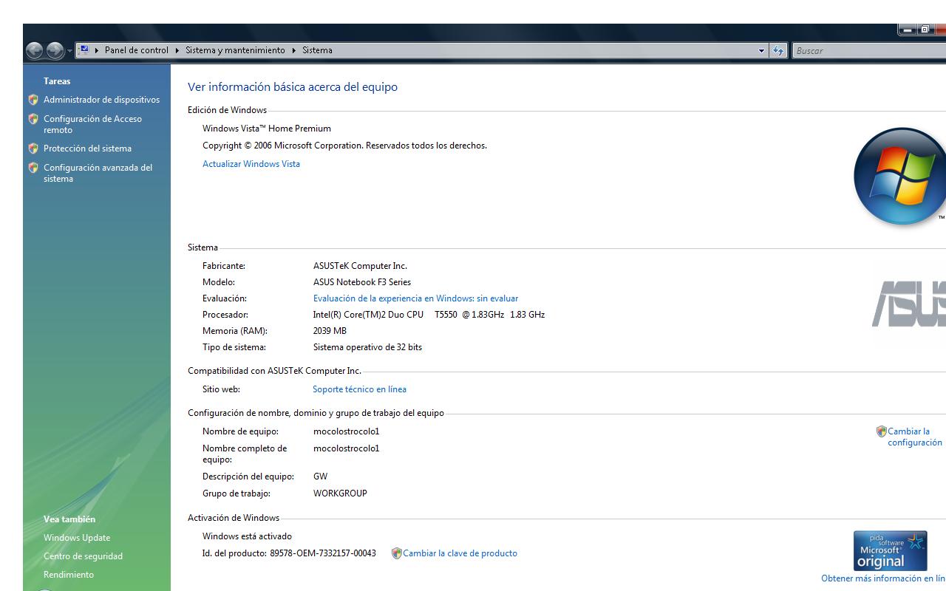Select the Panel de control breadcrumb
The width and height of the screenshot is (946, 591).
pyautogui.click(x=137, y=50)
